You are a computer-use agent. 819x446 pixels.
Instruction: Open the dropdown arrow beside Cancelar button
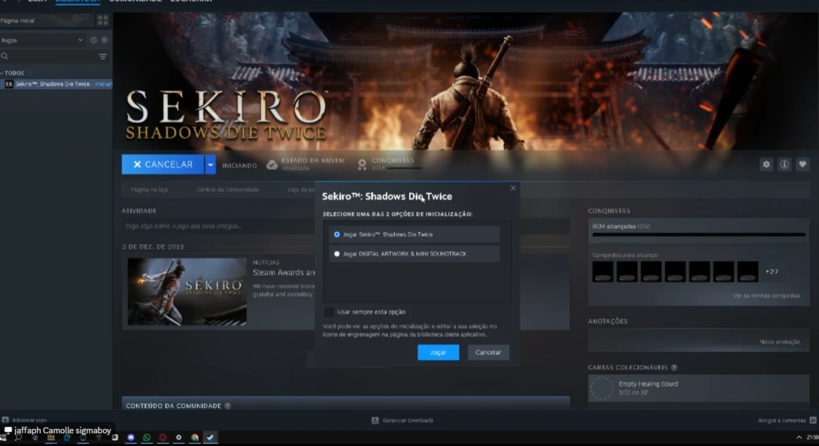211,164
